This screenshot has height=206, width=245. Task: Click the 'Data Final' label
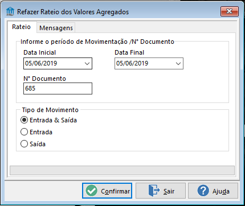(129, 52)
